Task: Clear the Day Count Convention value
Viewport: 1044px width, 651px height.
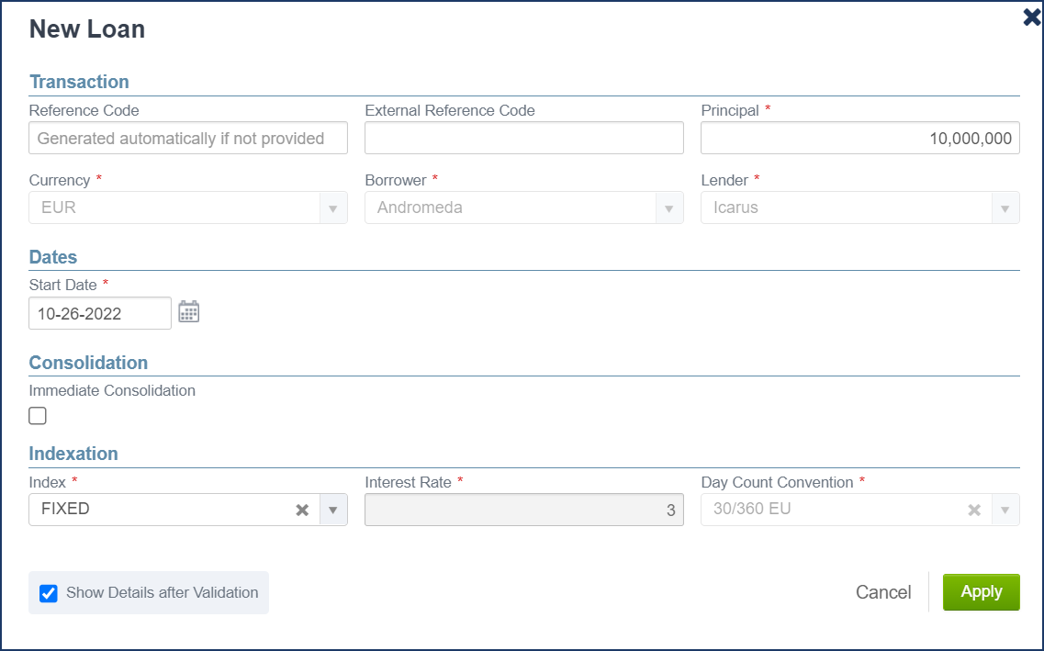Action: point(974,510)
